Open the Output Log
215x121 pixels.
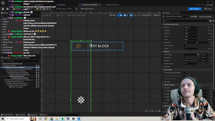(33, 115)
